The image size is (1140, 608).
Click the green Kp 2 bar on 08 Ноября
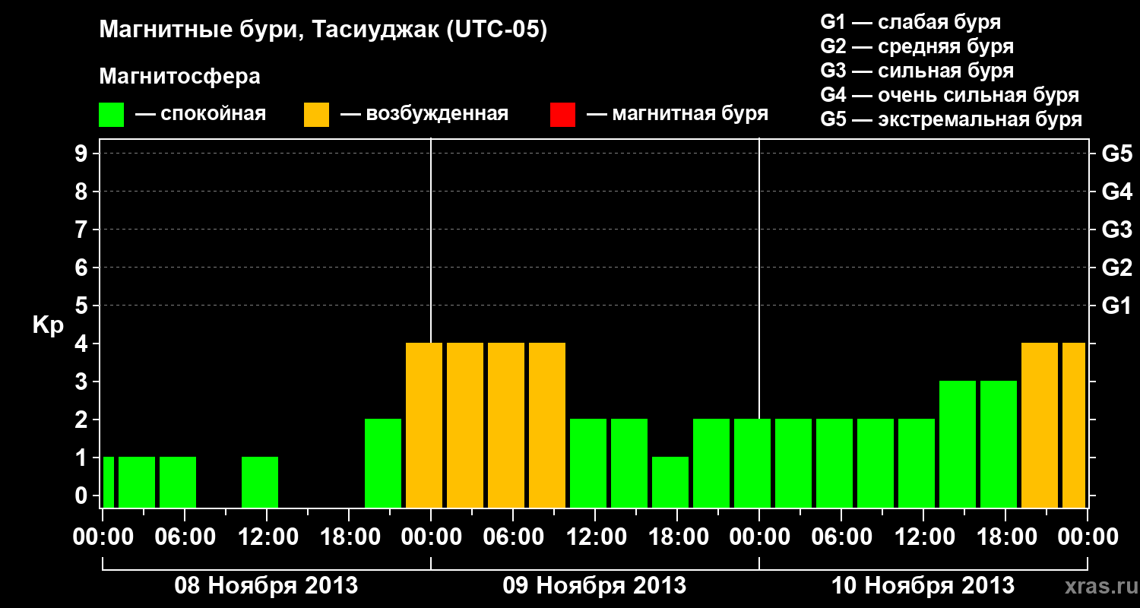(383, 463)
